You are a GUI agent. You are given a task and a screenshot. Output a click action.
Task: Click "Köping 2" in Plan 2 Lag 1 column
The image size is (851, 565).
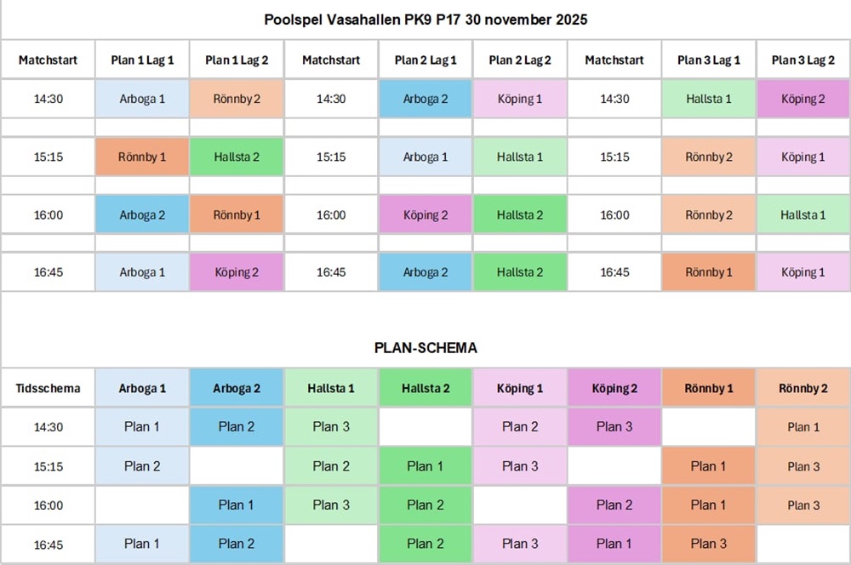[425, 215]
